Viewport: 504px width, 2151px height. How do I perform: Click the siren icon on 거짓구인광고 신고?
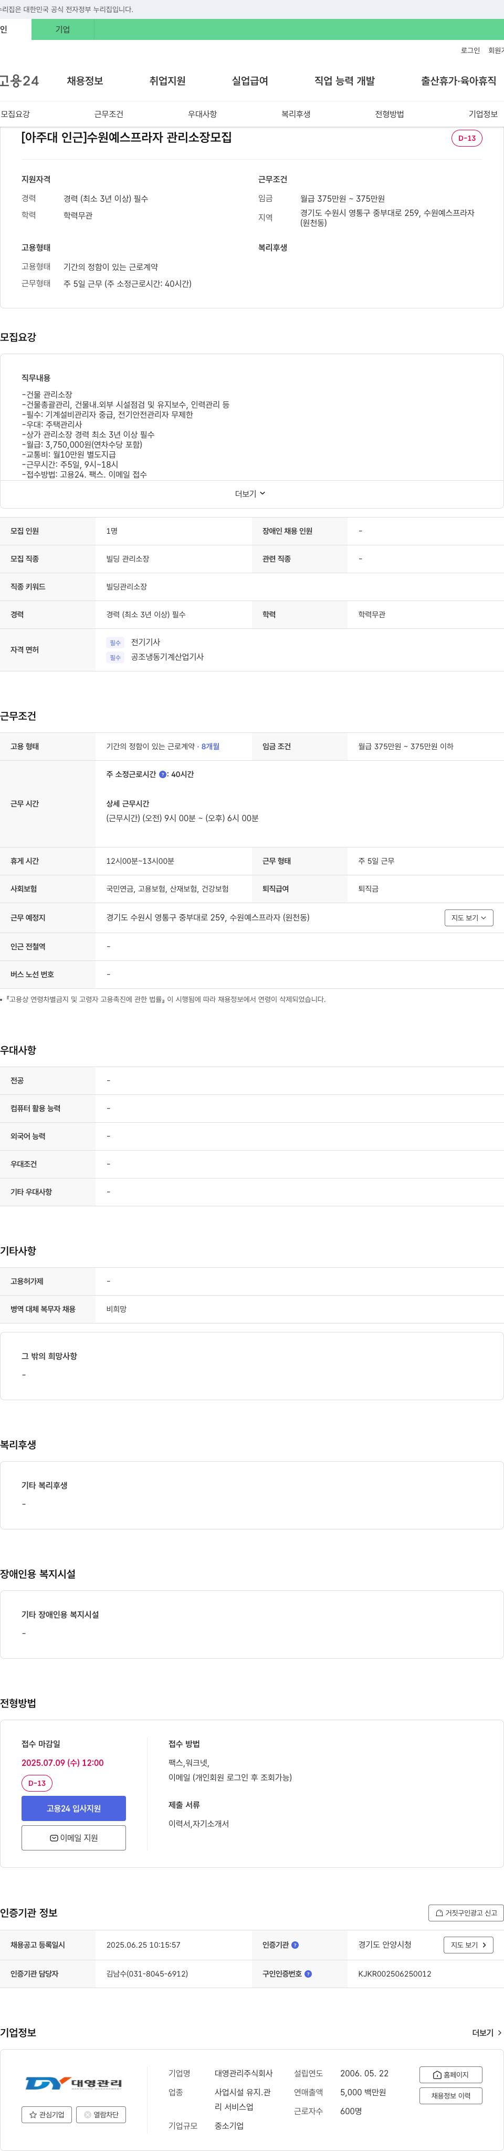(x=440, y=1913)
